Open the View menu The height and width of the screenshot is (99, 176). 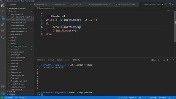[15, 1]
